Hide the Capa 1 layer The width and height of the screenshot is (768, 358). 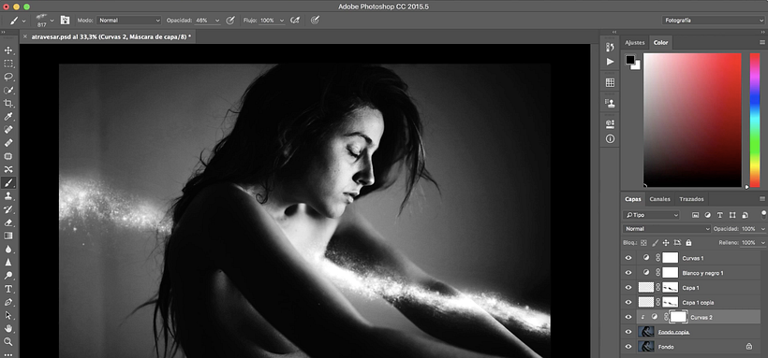628,288
